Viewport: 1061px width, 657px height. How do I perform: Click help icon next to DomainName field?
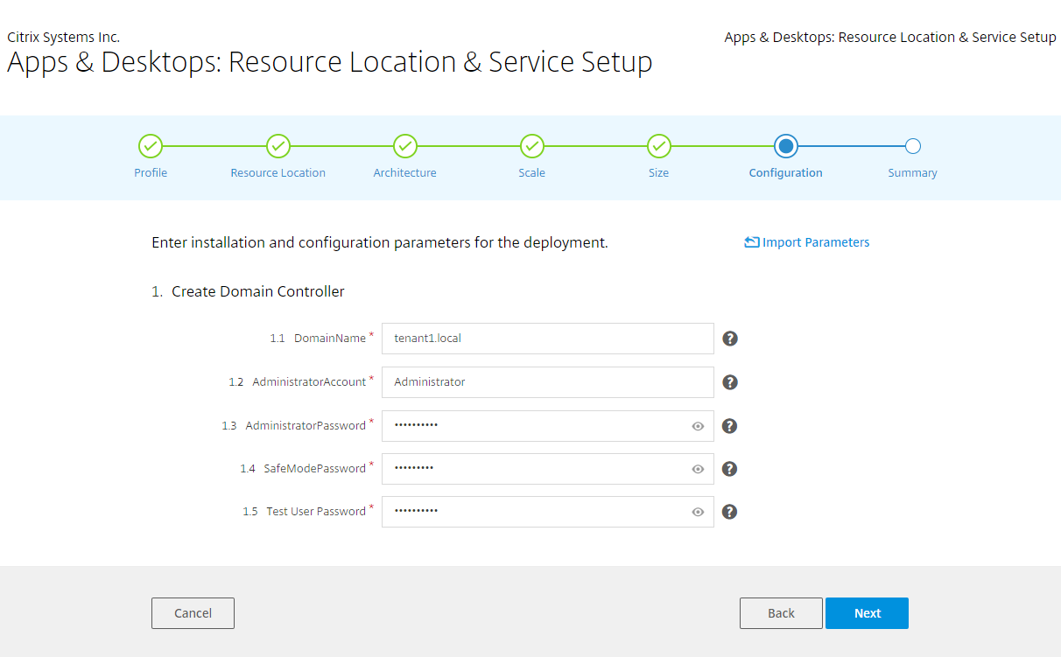(x=730, y=339)
